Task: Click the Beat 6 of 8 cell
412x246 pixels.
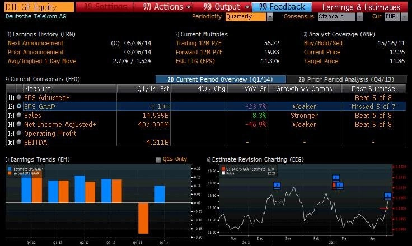Action: point(373,116)
